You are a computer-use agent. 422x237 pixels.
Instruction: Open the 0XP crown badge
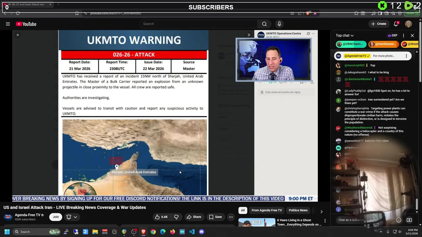[392, 35]
